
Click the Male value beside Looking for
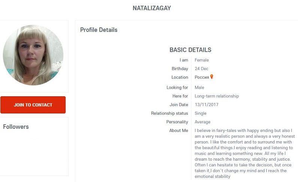pyautogui.click(x=199, y=88)
